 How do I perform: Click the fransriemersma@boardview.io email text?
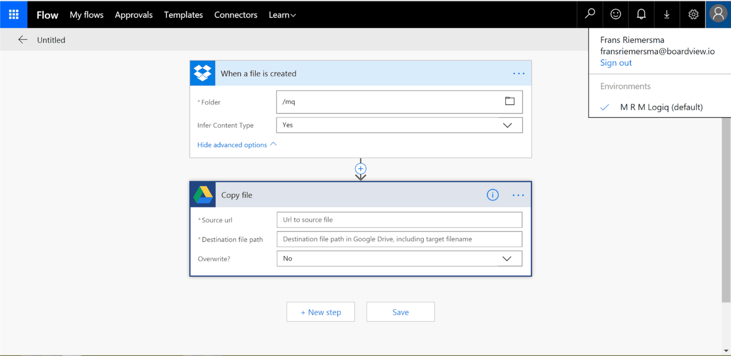pyautogui.click(x=657, y=51)
